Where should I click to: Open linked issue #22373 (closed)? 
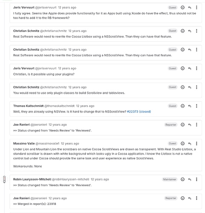point(139,112)
